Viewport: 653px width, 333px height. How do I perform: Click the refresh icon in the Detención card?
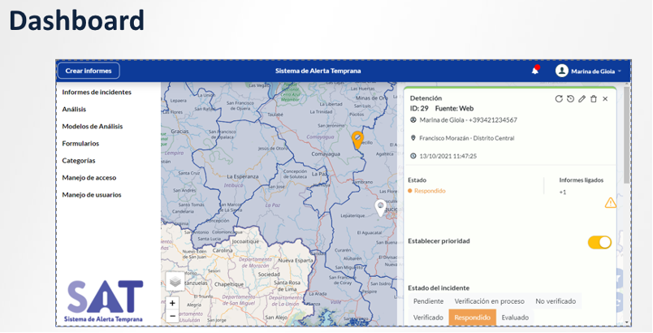(559, 98)
